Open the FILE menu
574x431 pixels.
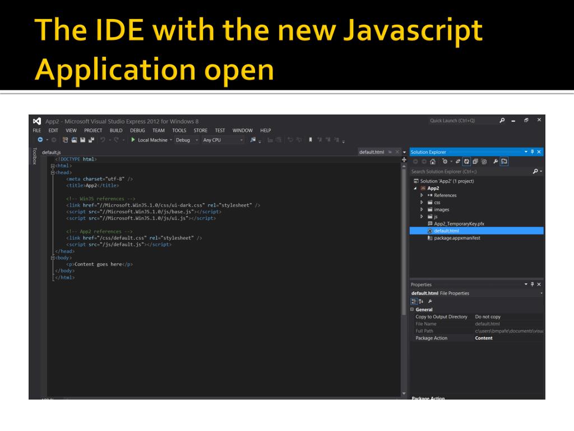pos(37,130)
